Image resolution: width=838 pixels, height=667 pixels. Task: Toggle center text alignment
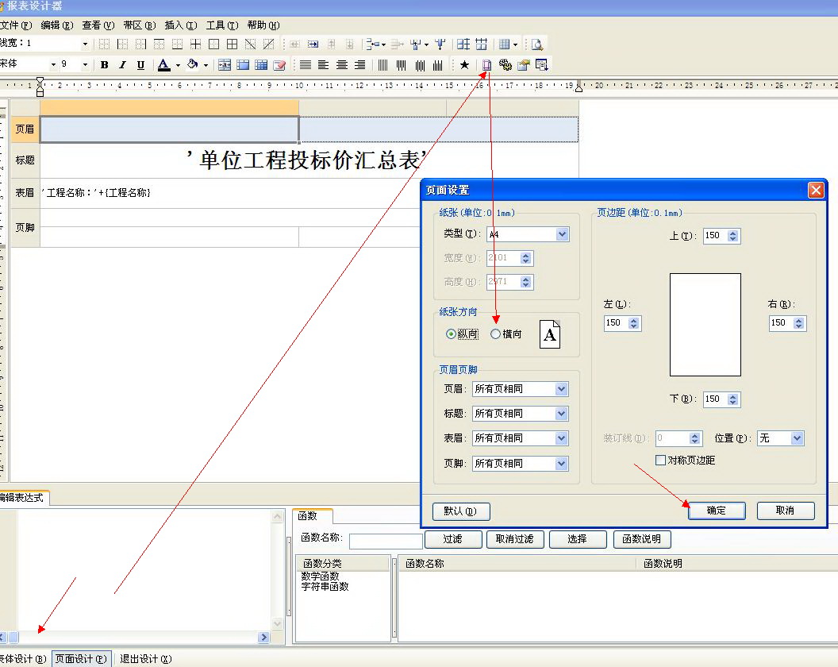[341, 65]
